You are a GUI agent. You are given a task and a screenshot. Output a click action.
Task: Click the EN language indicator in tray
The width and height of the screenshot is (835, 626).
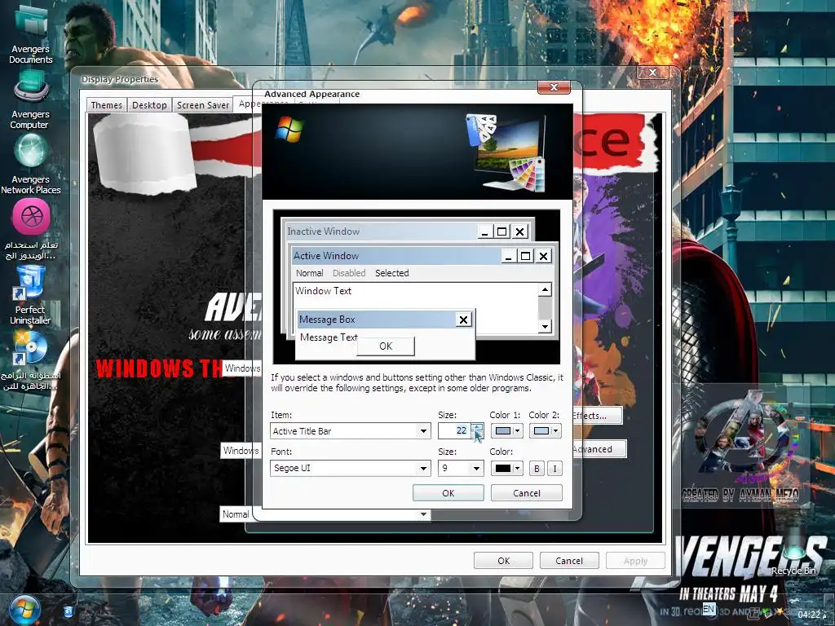tap(709, 608)
